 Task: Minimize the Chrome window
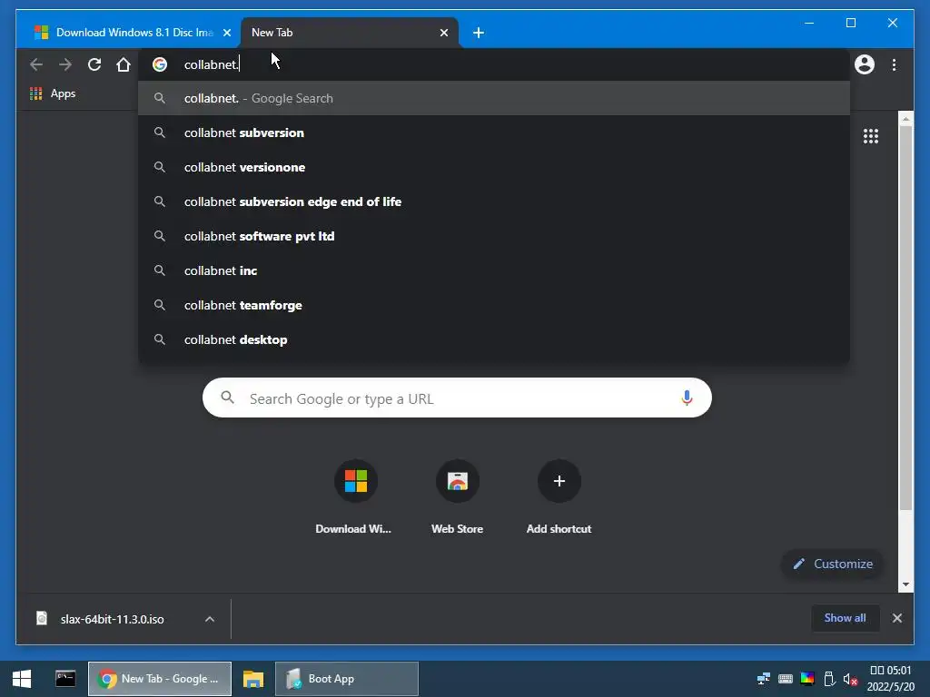[809, 23]
